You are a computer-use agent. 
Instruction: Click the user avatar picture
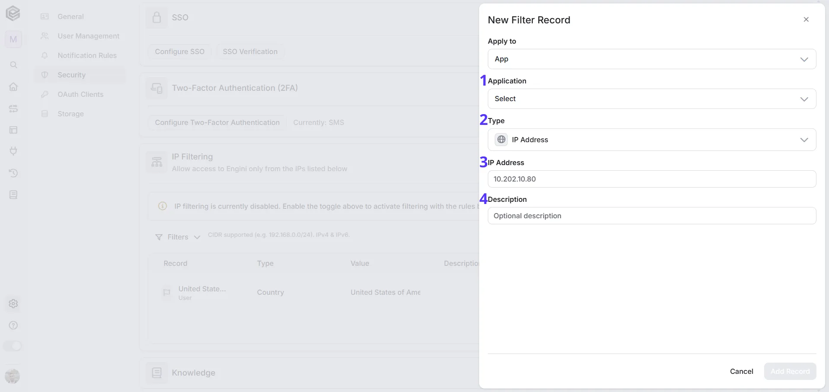click(x=13, y=376)
